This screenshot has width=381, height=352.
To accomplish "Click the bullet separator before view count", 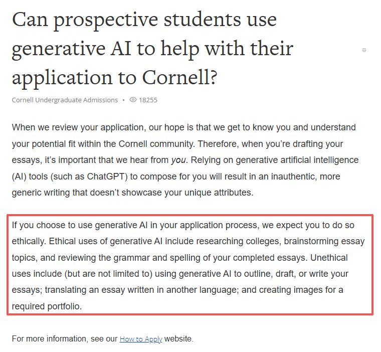I will (x=123, y=100).
